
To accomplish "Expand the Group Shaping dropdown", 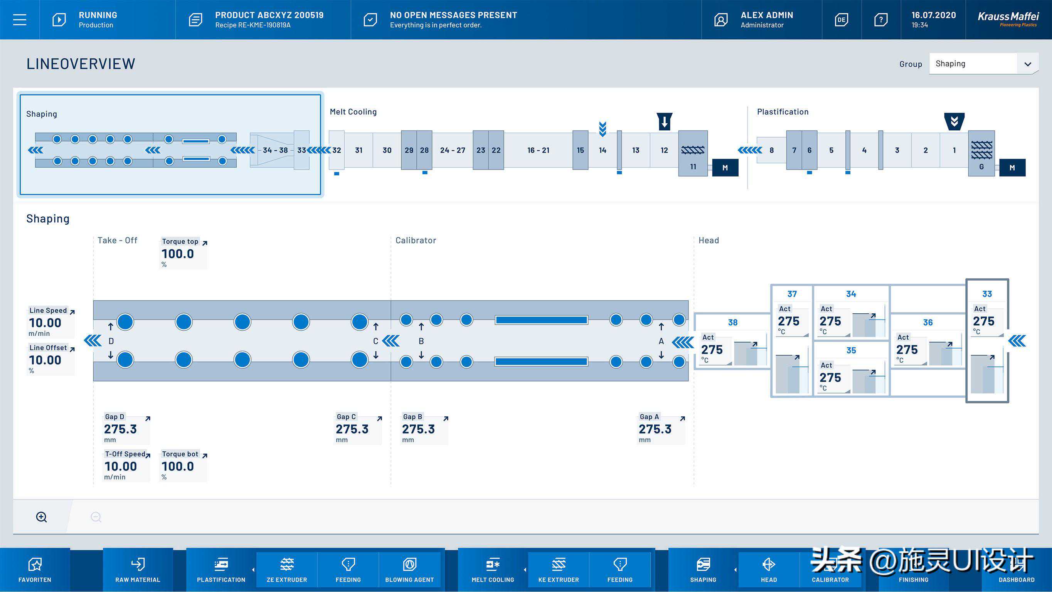I will [1027, 64].
